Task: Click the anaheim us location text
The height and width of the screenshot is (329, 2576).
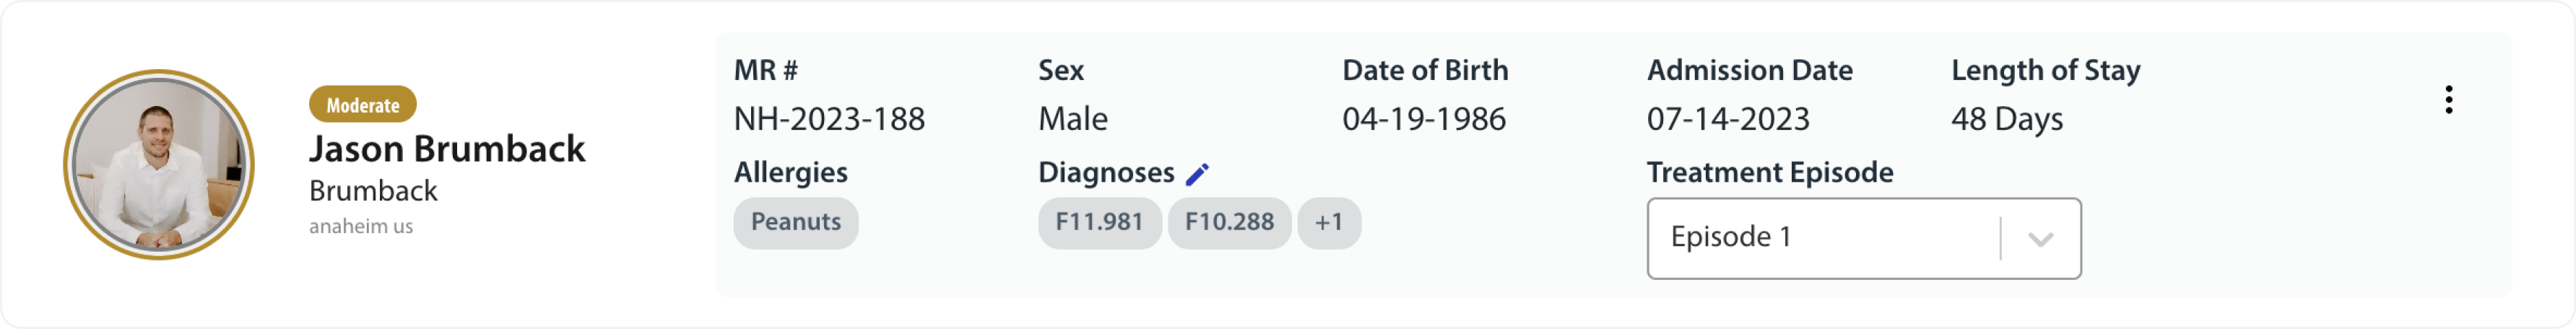Action: pos(360,226)
